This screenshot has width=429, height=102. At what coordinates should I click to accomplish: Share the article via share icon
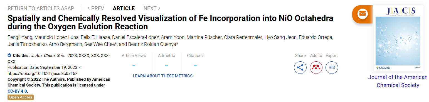click(300, 67)
